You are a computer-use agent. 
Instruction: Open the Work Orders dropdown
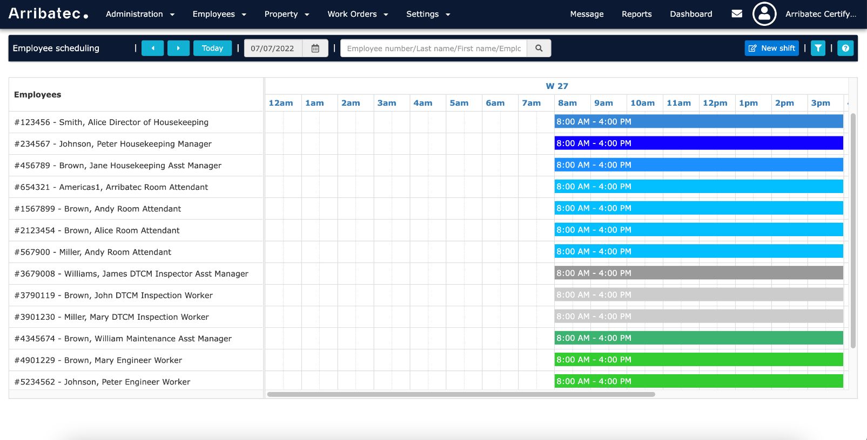tap(358, 14)
